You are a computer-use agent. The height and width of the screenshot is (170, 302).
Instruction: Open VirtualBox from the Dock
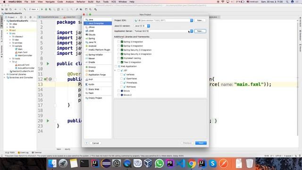click(x=148, y=163)
